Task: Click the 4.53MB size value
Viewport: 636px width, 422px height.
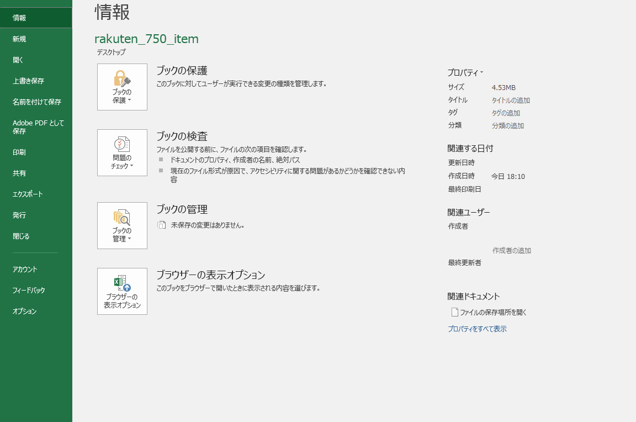Action: pos(504,88)
